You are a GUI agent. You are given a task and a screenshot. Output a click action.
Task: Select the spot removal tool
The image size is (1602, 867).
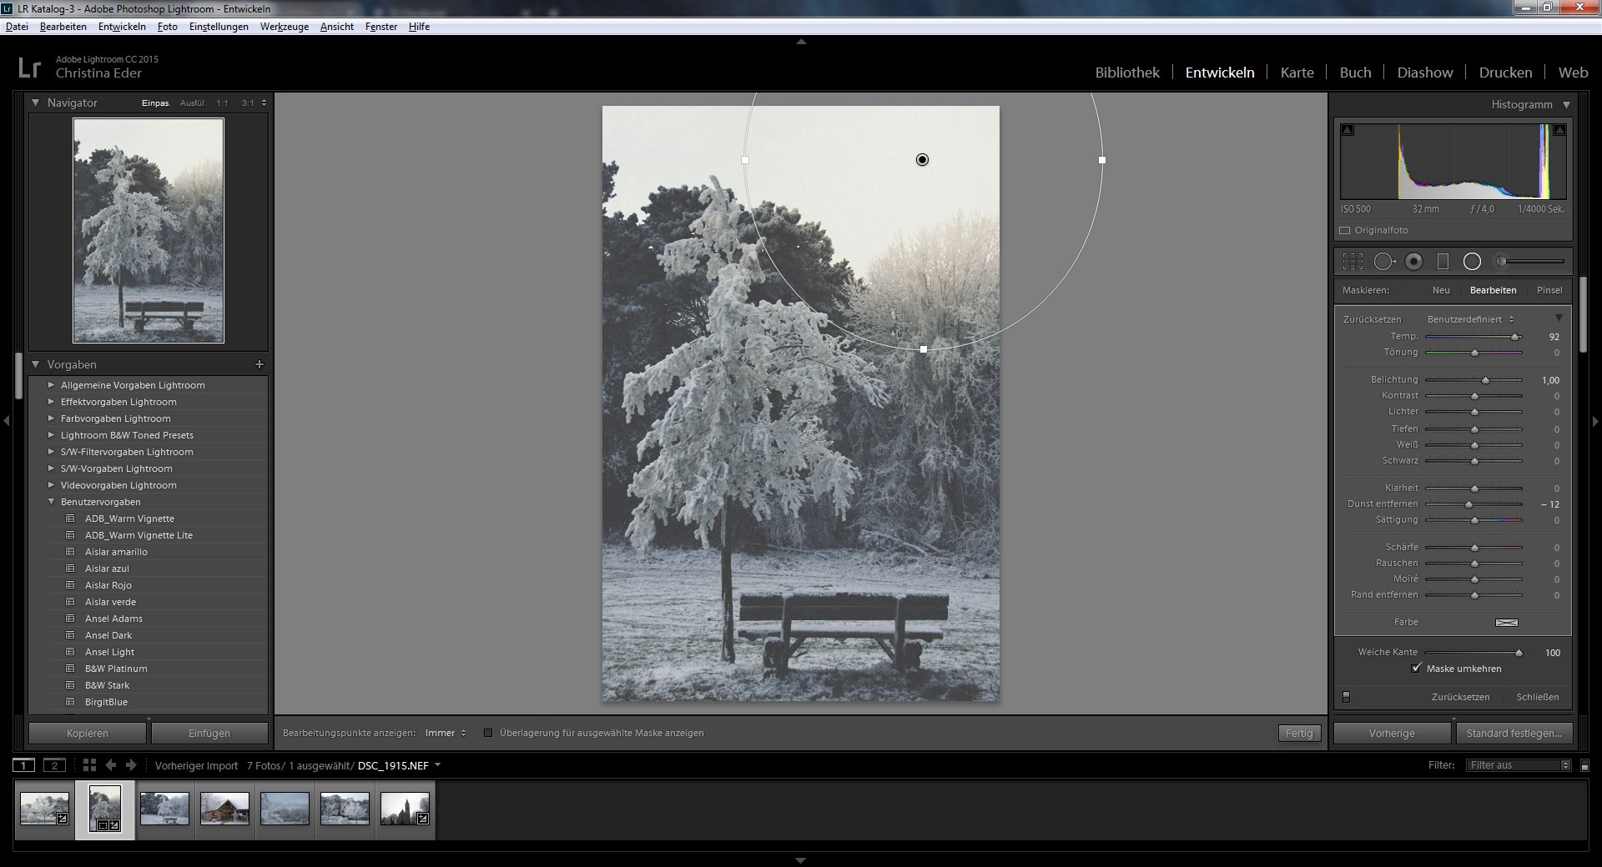[1383, 262]
